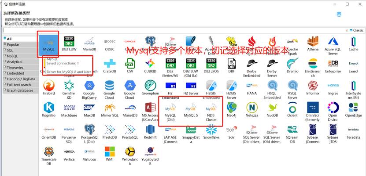Pick the SAP MaxDB driver
The image size is (366, 176).
click(x=89, y=110)
